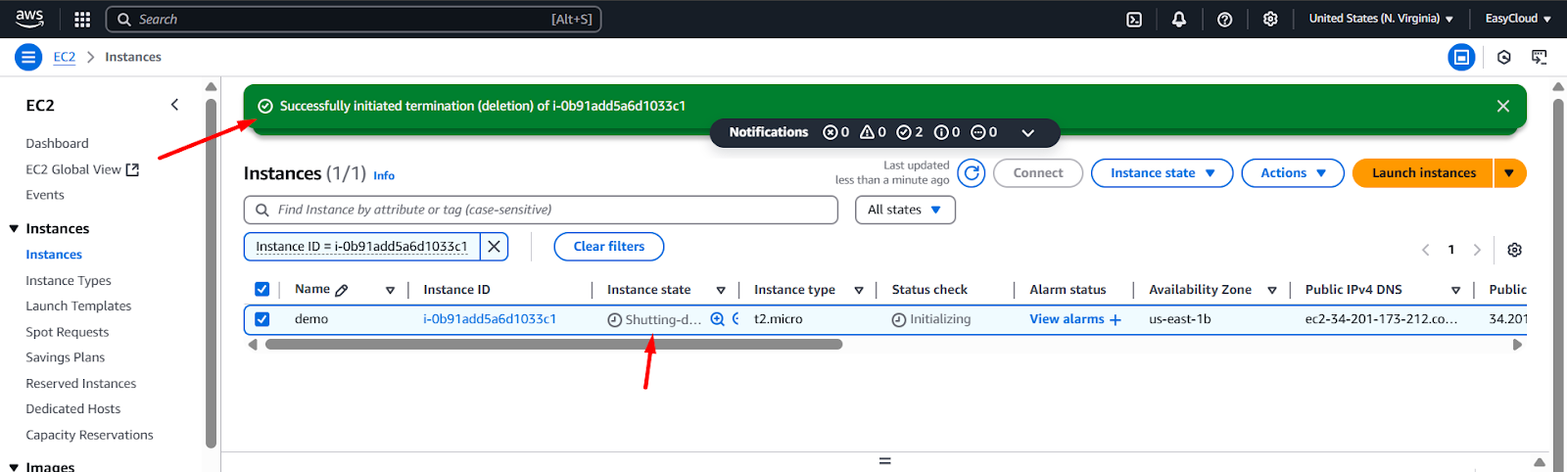Open console settings gear in the top bar
The image size is (1567, 472).
tap(1270, 19)
